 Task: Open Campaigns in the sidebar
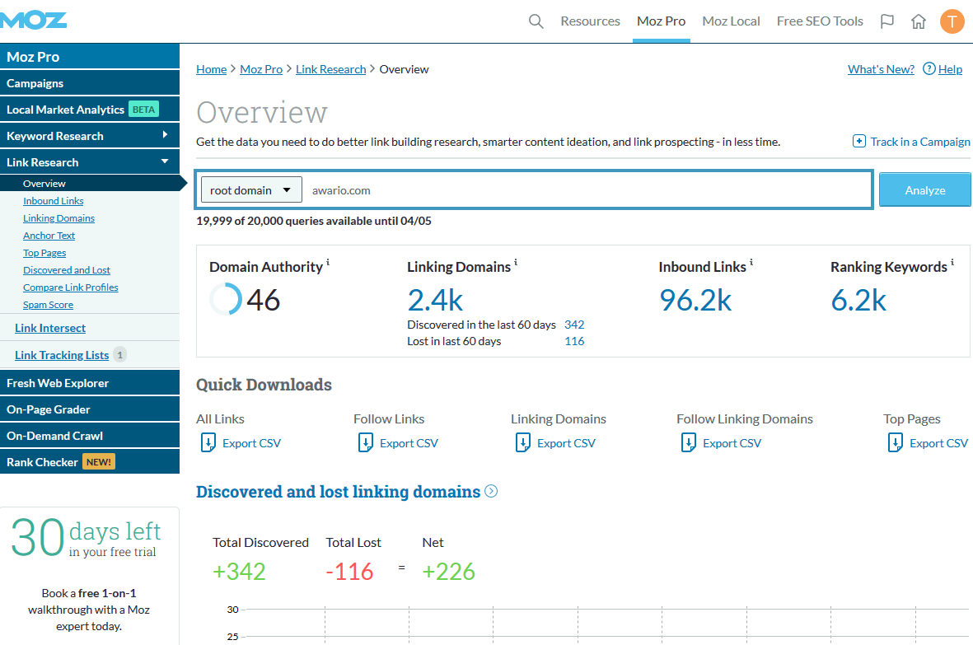click(x=90, y=83)
